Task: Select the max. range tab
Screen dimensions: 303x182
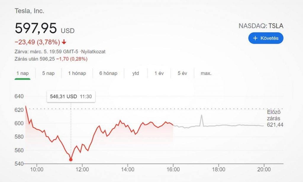Action: [206, 73]
